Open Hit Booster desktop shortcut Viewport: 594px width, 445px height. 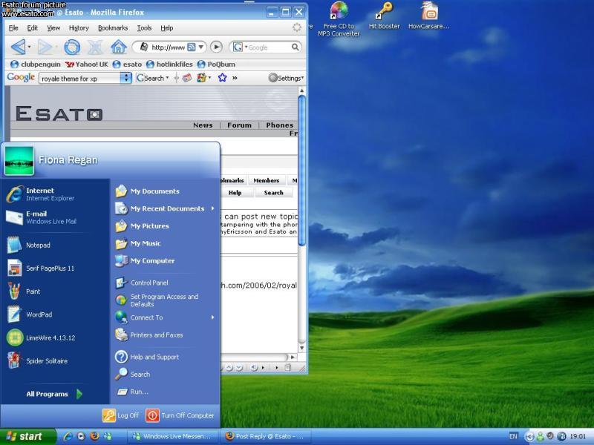[x=384, y=15]
